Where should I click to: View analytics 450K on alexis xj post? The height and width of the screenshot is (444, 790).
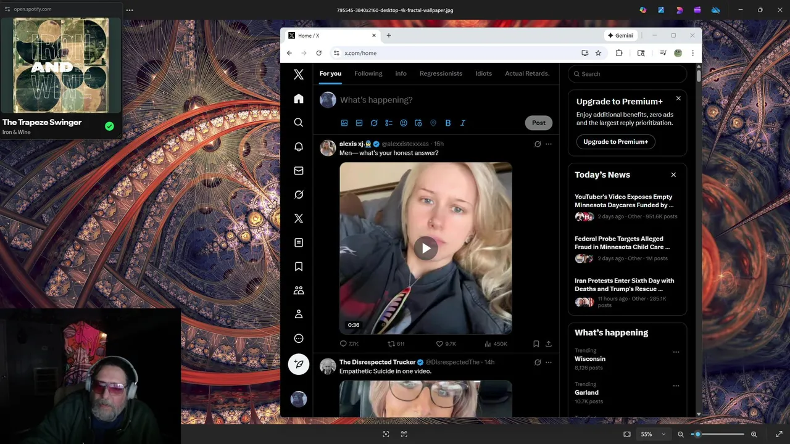pos(496,343)
